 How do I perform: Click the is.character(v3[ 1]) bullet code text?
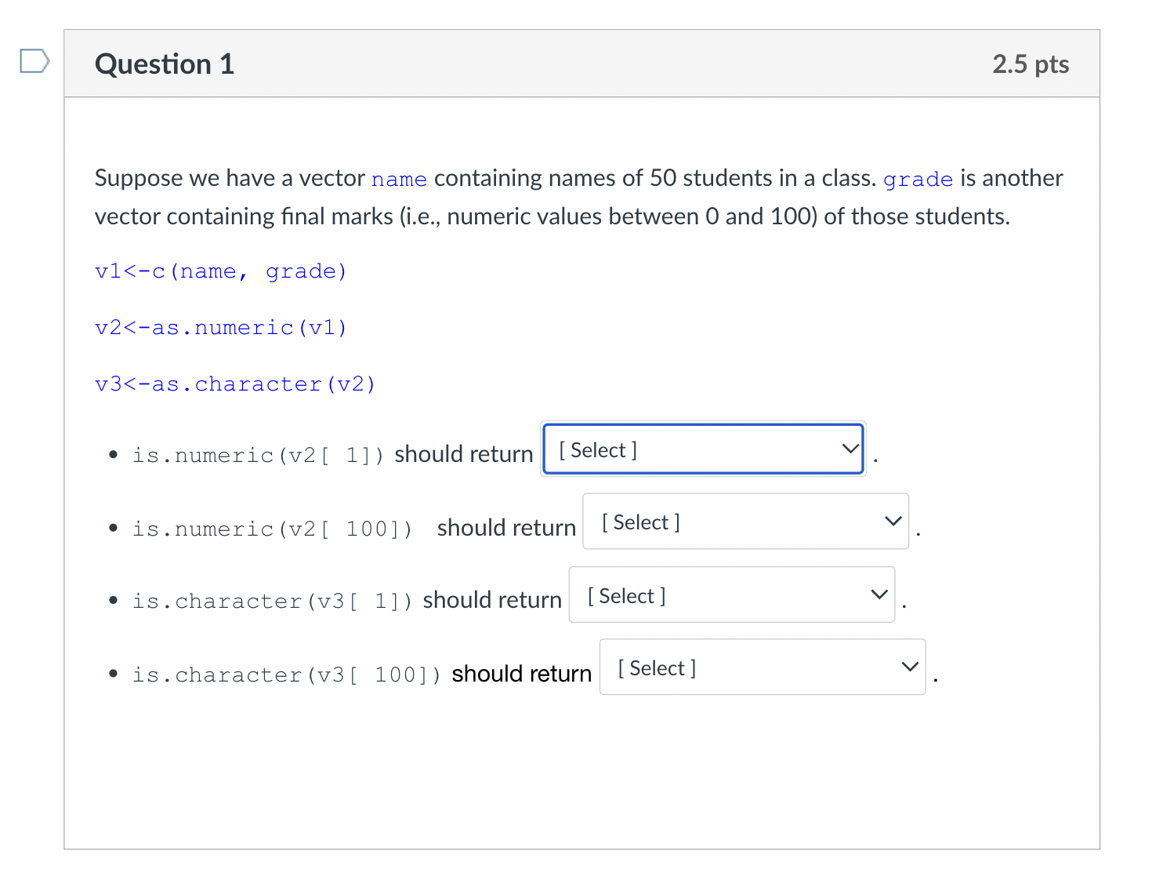pos(272,602)
